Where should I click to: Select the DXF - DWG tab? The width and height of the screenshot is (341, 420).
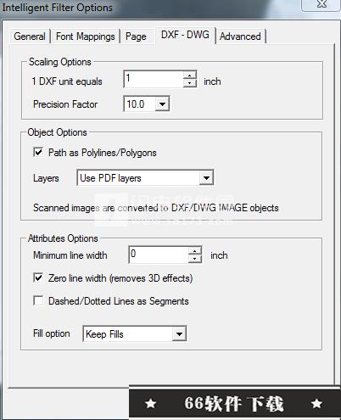point(185,35)
